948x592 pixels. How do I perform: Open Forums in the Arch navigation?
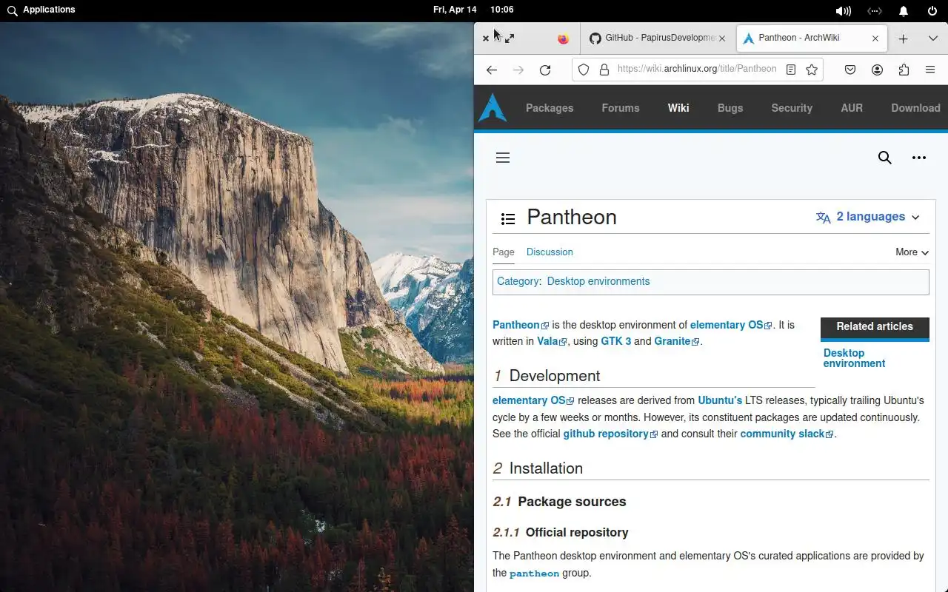point(621,108)
